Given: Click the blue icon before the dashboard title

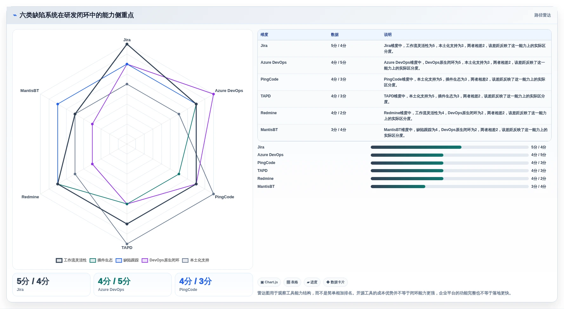Looking at the screenshot, I should point(15,15).
